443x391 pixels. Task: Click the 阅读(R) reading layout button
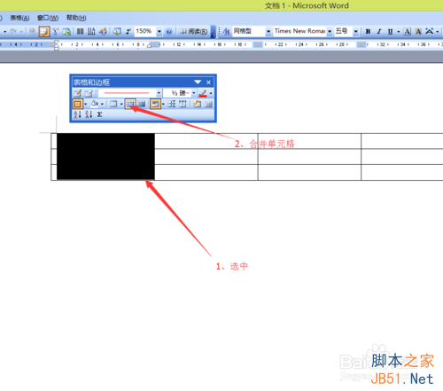pos(194,31)
